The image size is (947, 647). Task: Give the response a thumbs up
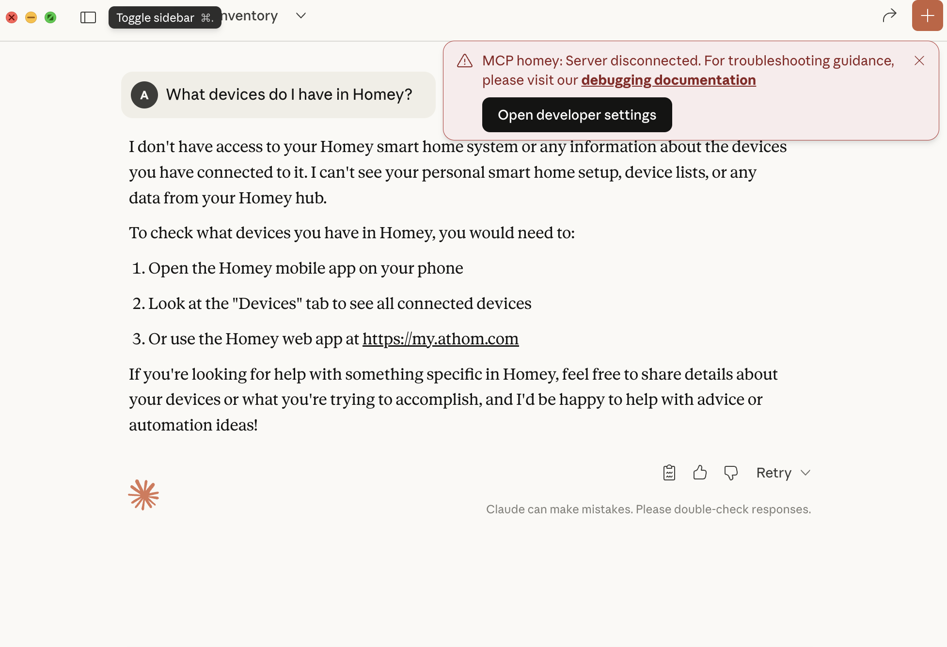(700, 472)
